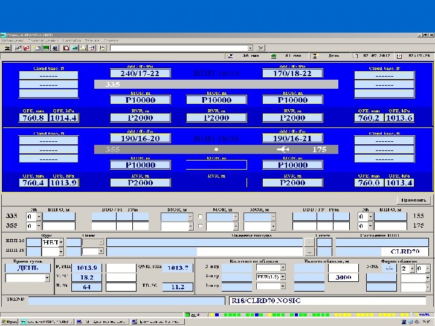
Task: Open the second menu, Просмотр данных
Action: 43,40
